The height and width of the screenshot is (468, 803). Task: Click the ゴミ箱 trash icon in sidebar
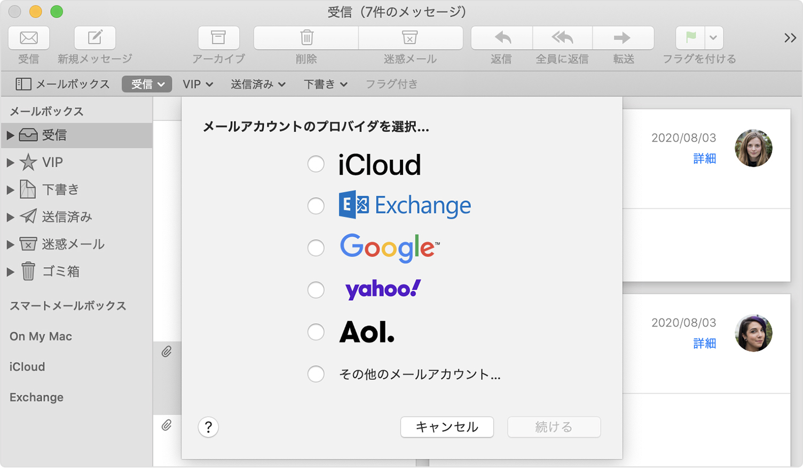click(x=28, y=271)
